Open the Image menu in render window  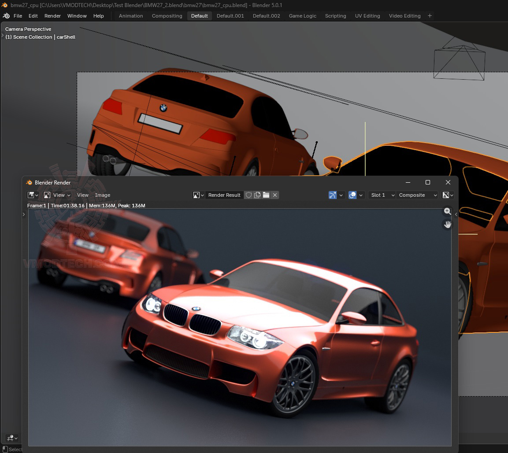pos(103,195)
